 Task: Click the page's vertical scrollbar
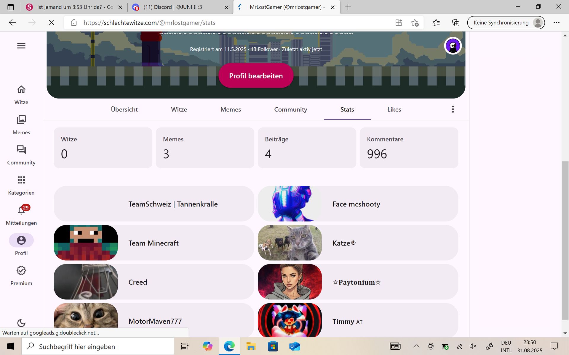tap(565, 240)
